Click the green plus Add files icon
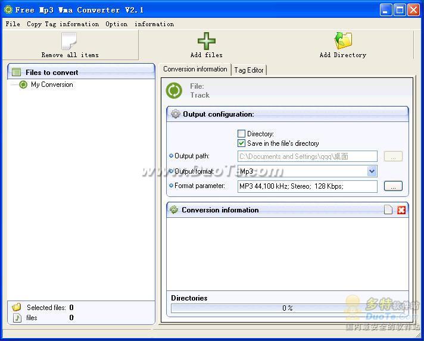424x341 pixels. pos(207,41)
